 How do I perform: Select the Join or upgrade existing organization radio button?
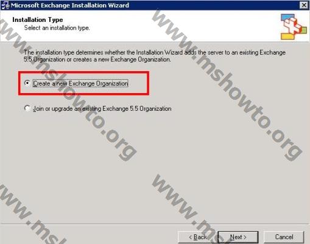tap(27, 108)
